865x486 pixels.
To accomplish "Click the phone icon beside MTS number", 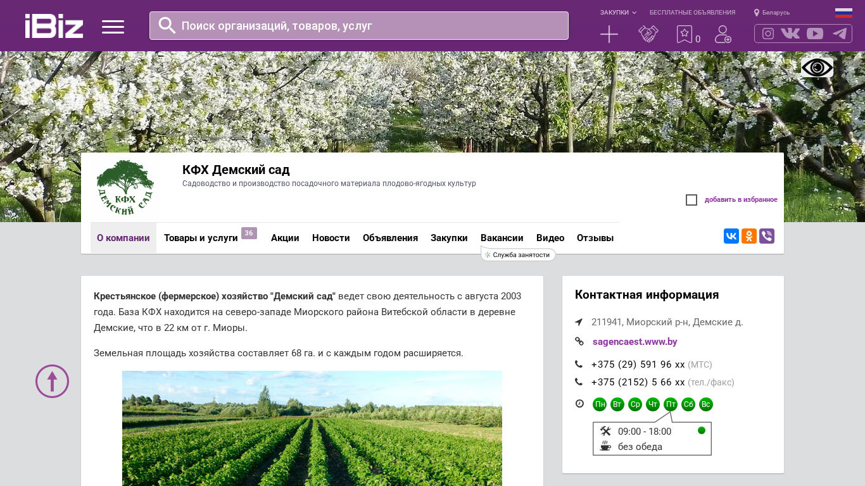I will click(579, 364).
